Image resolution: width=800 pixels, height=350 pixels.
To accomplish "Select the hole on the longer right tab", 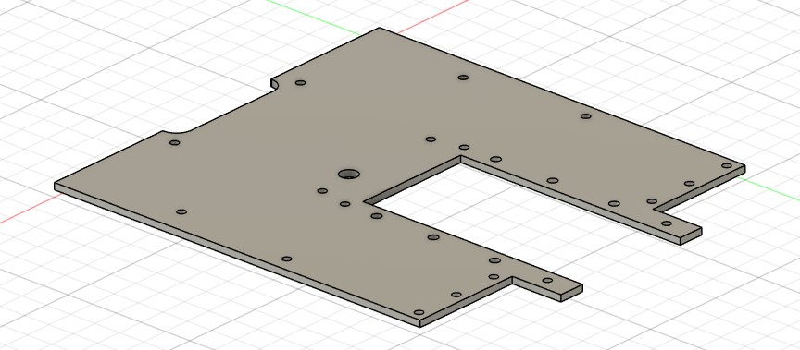I will [667, 223].
